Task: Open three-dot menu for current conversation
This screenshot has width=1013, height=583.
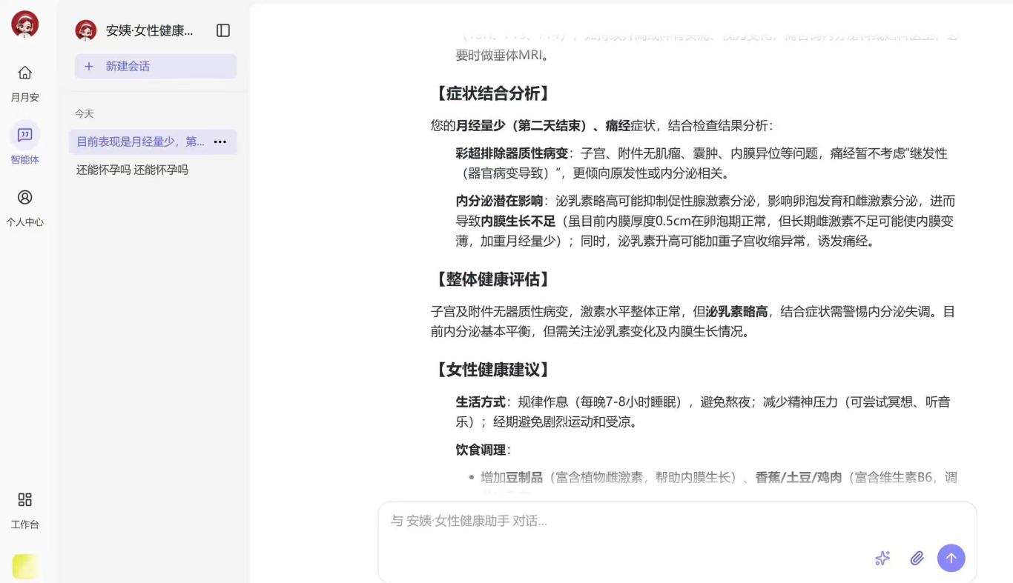Action: (220, 141)
